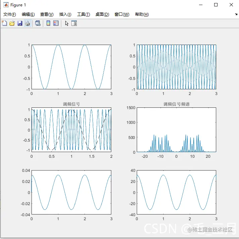This screenshot has width=239, height=239.
Task: Click the Print Figure printer icon
Action: click(x=27, y=23)
